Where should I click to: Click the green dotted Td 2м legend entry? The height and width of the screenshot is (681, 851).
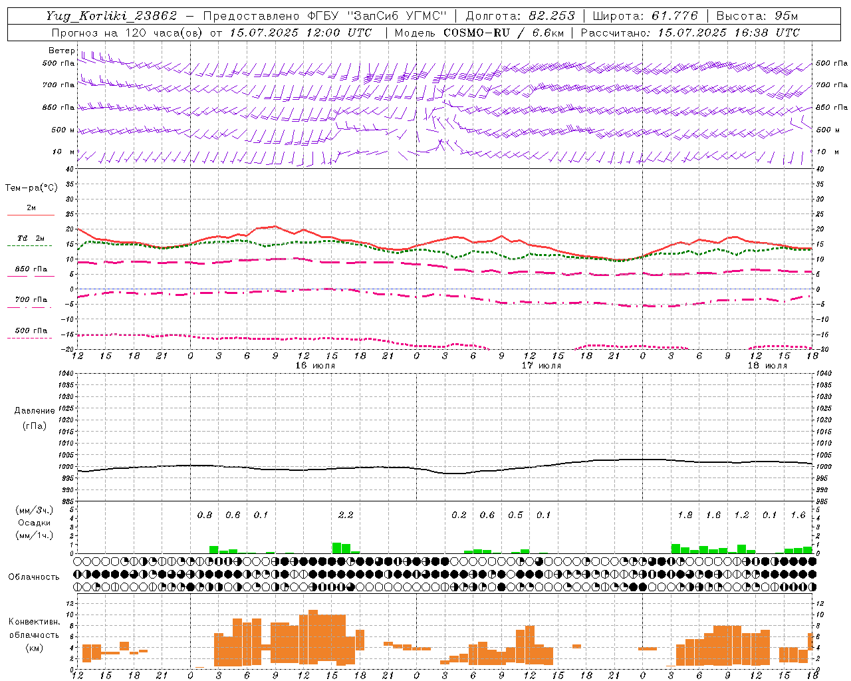point(30,240)
